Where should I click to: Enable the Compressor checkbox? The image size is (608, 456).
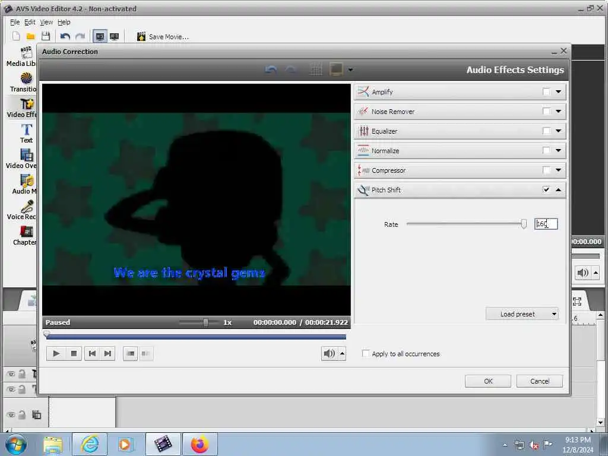546,170
